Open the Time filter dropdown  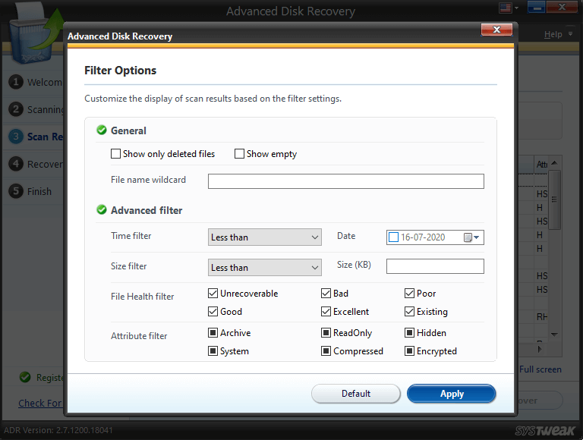(265, 237)
